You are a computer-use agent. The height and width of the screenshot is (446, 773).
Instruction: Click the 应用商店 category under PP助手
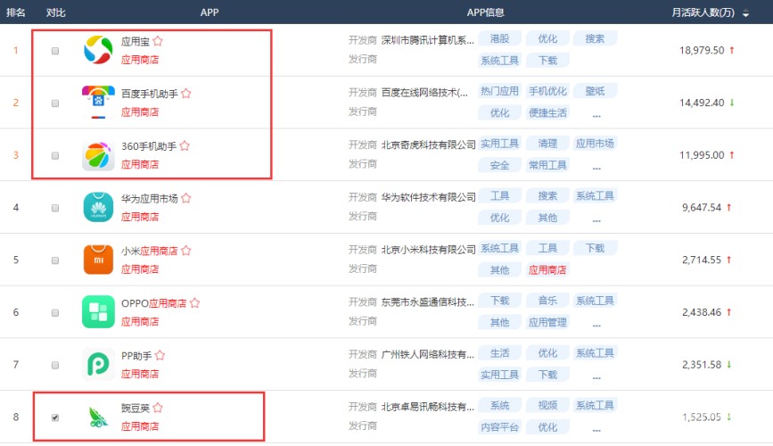click(140, 374)
